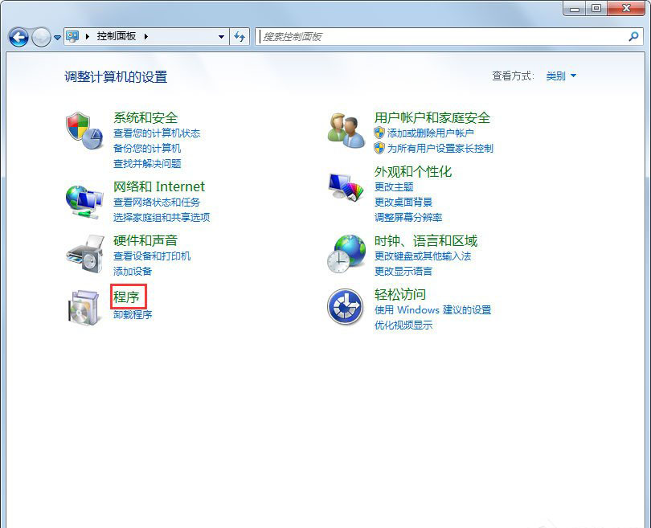
Task: Click the back navigation arrow button
Action: (18, 37)
